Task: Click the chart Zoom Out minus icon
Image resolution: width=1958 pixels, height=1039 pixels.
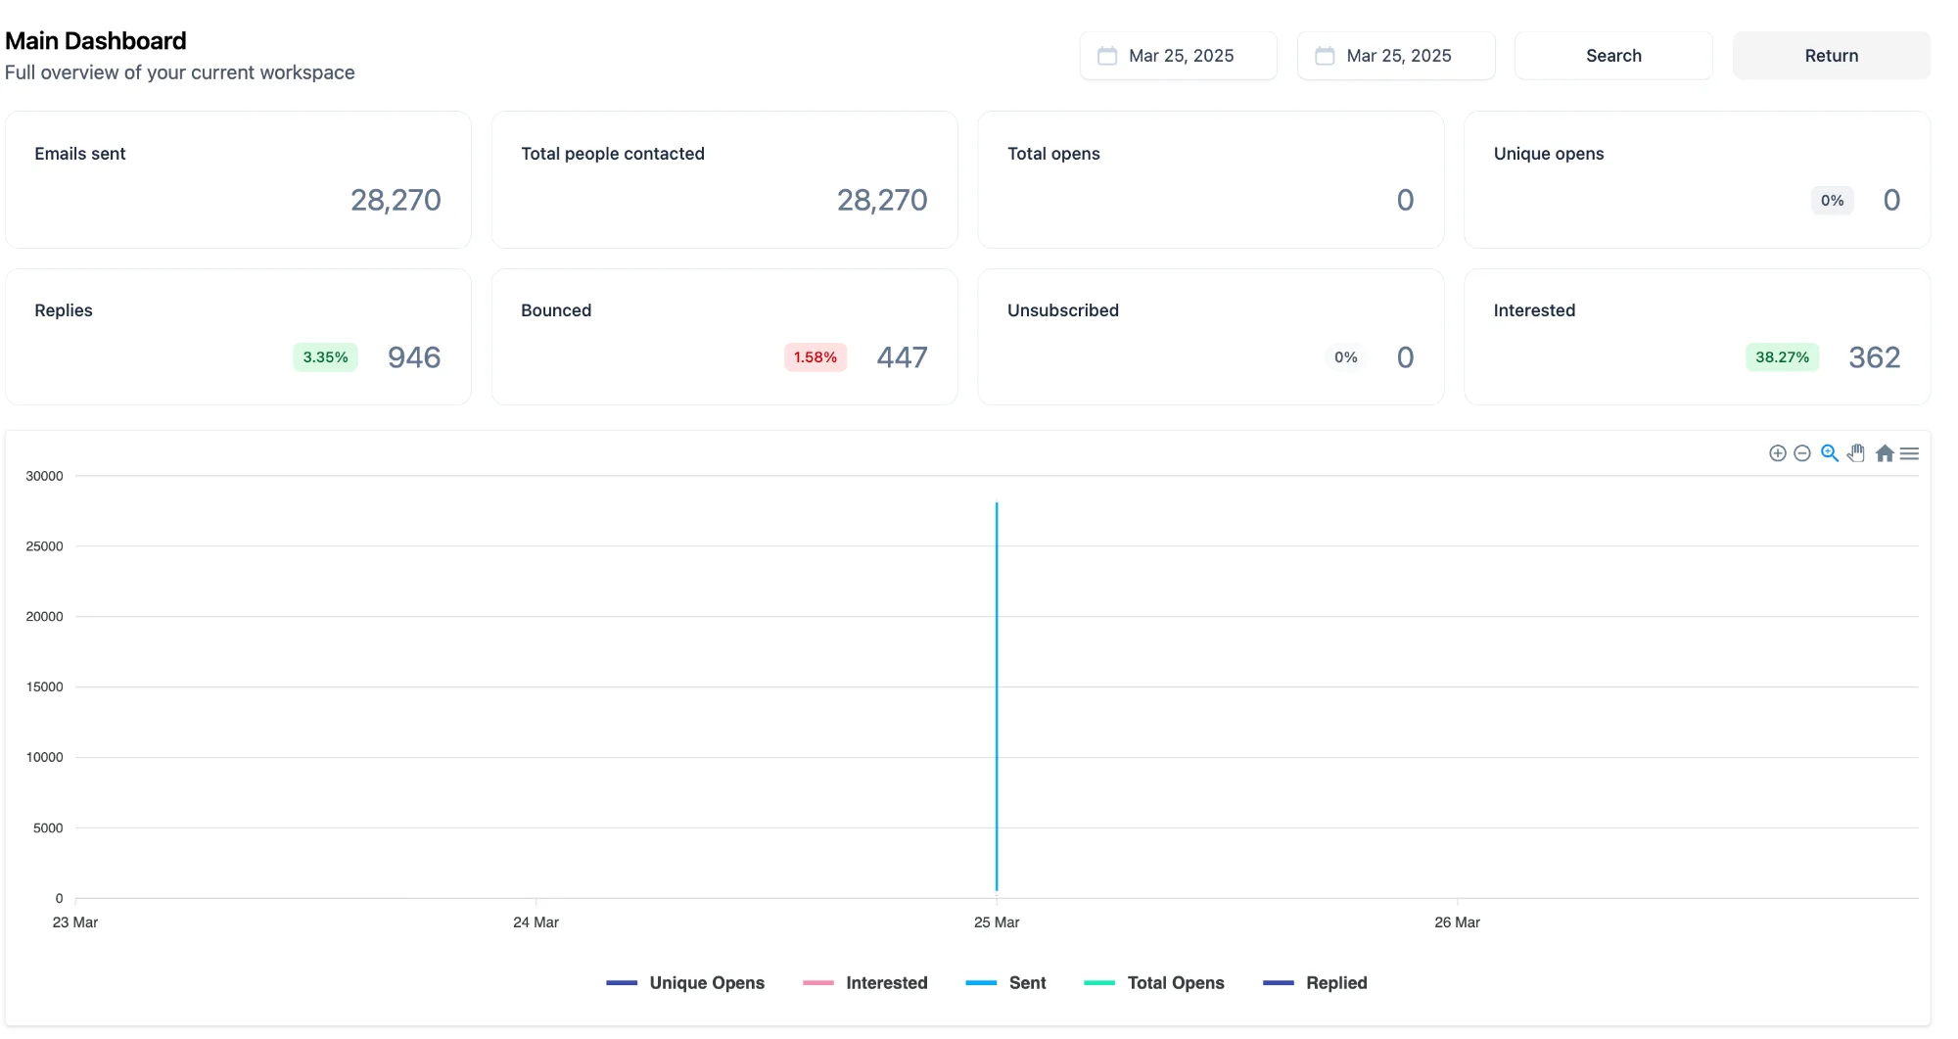Action: [1802, 453]
